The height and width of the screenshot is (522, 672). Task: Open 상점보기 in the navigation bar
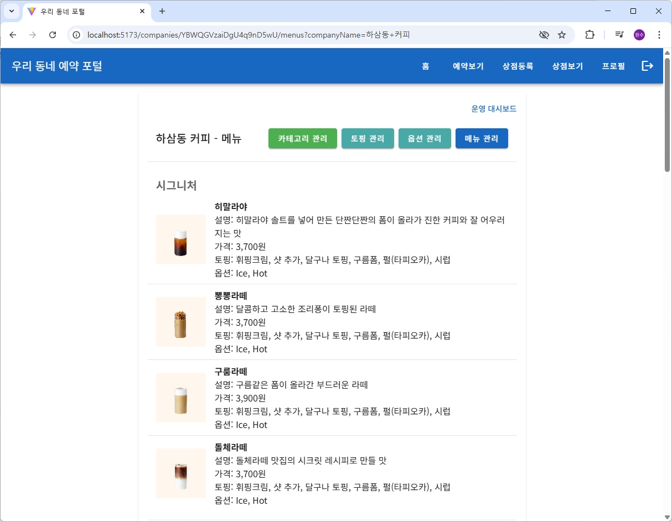pos(567,66)
